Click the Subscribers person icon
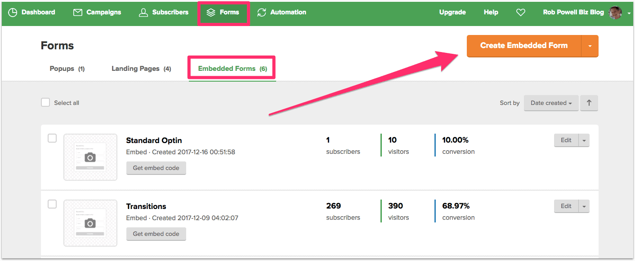Viewport: 635px width, 261px height. [x=143, y=13]
